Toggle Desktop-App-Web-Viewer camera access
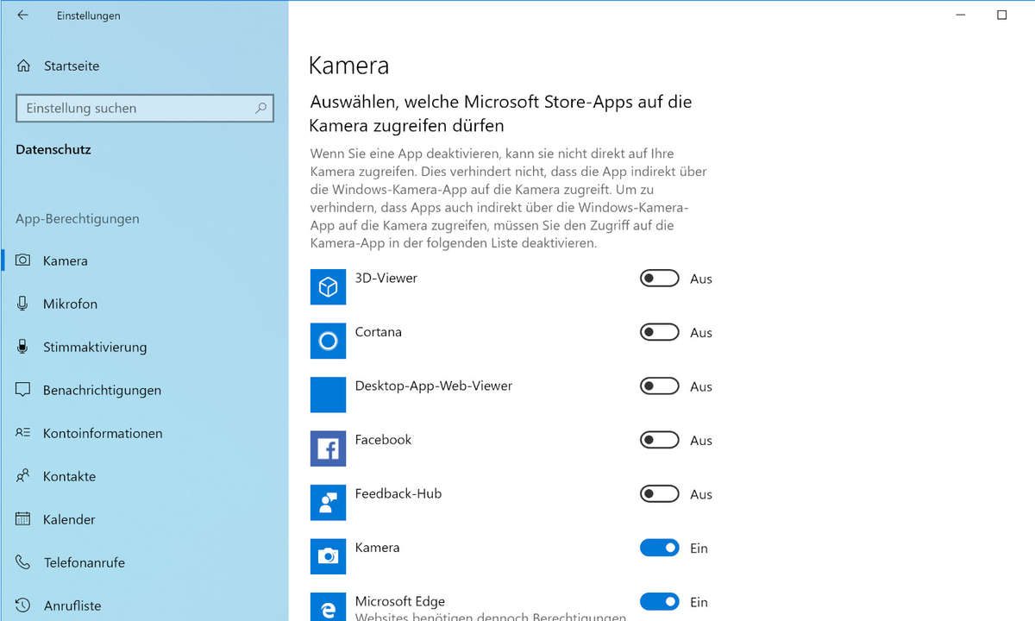Viewport: 1035px width, 621px height. click(x=660, y=386)
